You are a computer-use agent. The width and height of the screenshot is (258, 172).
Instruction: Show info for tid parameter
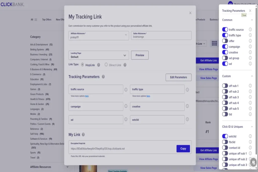click(250, 114)
